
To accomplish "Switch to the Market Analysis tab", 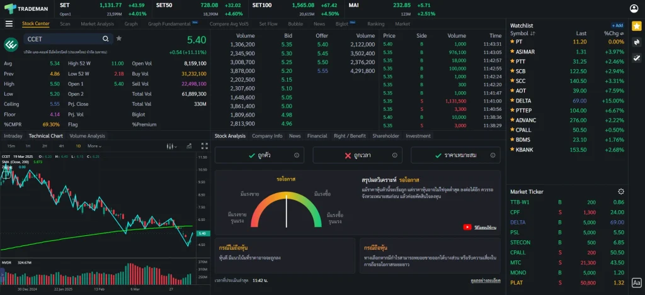I will [97, 24].
